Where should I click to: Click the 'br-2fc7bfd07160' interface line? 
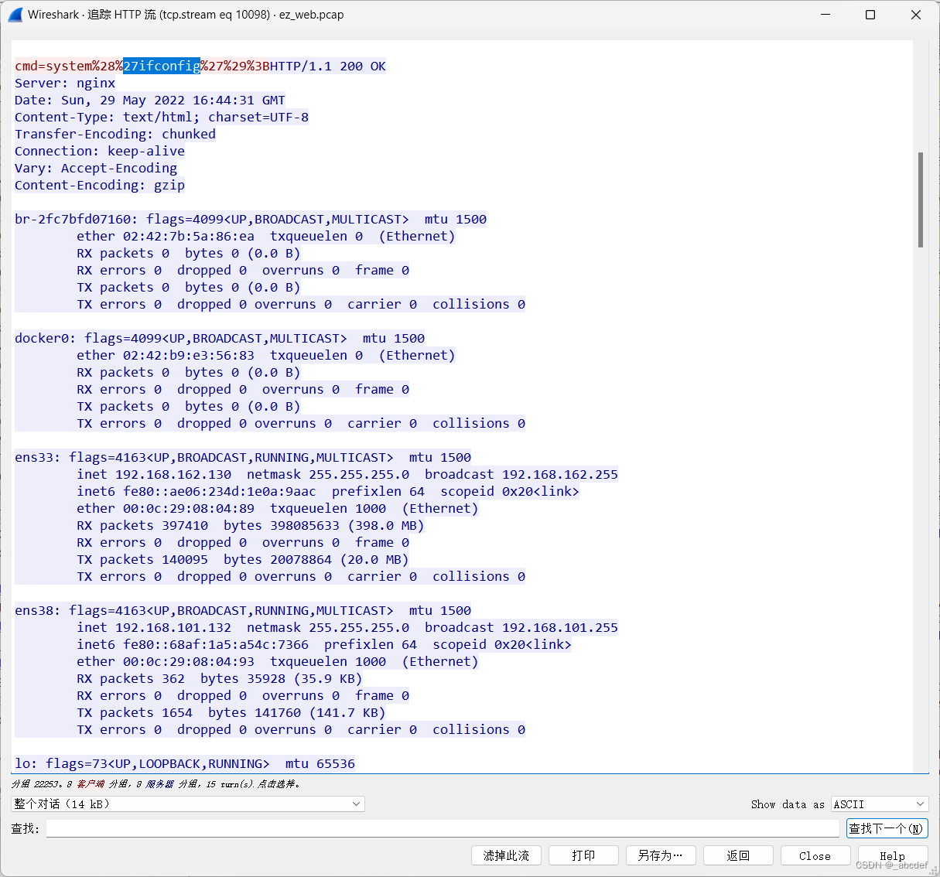point(251,219)
